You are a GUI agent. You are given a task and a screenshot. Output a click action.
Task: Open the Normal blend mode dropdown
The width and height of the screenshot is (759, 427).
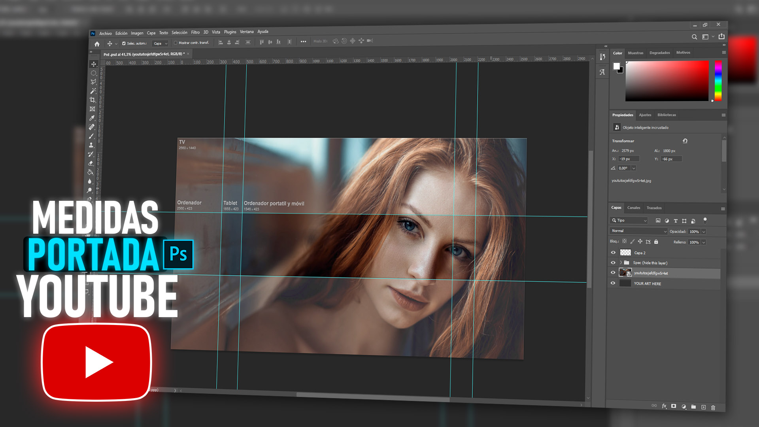coord(638,231)
